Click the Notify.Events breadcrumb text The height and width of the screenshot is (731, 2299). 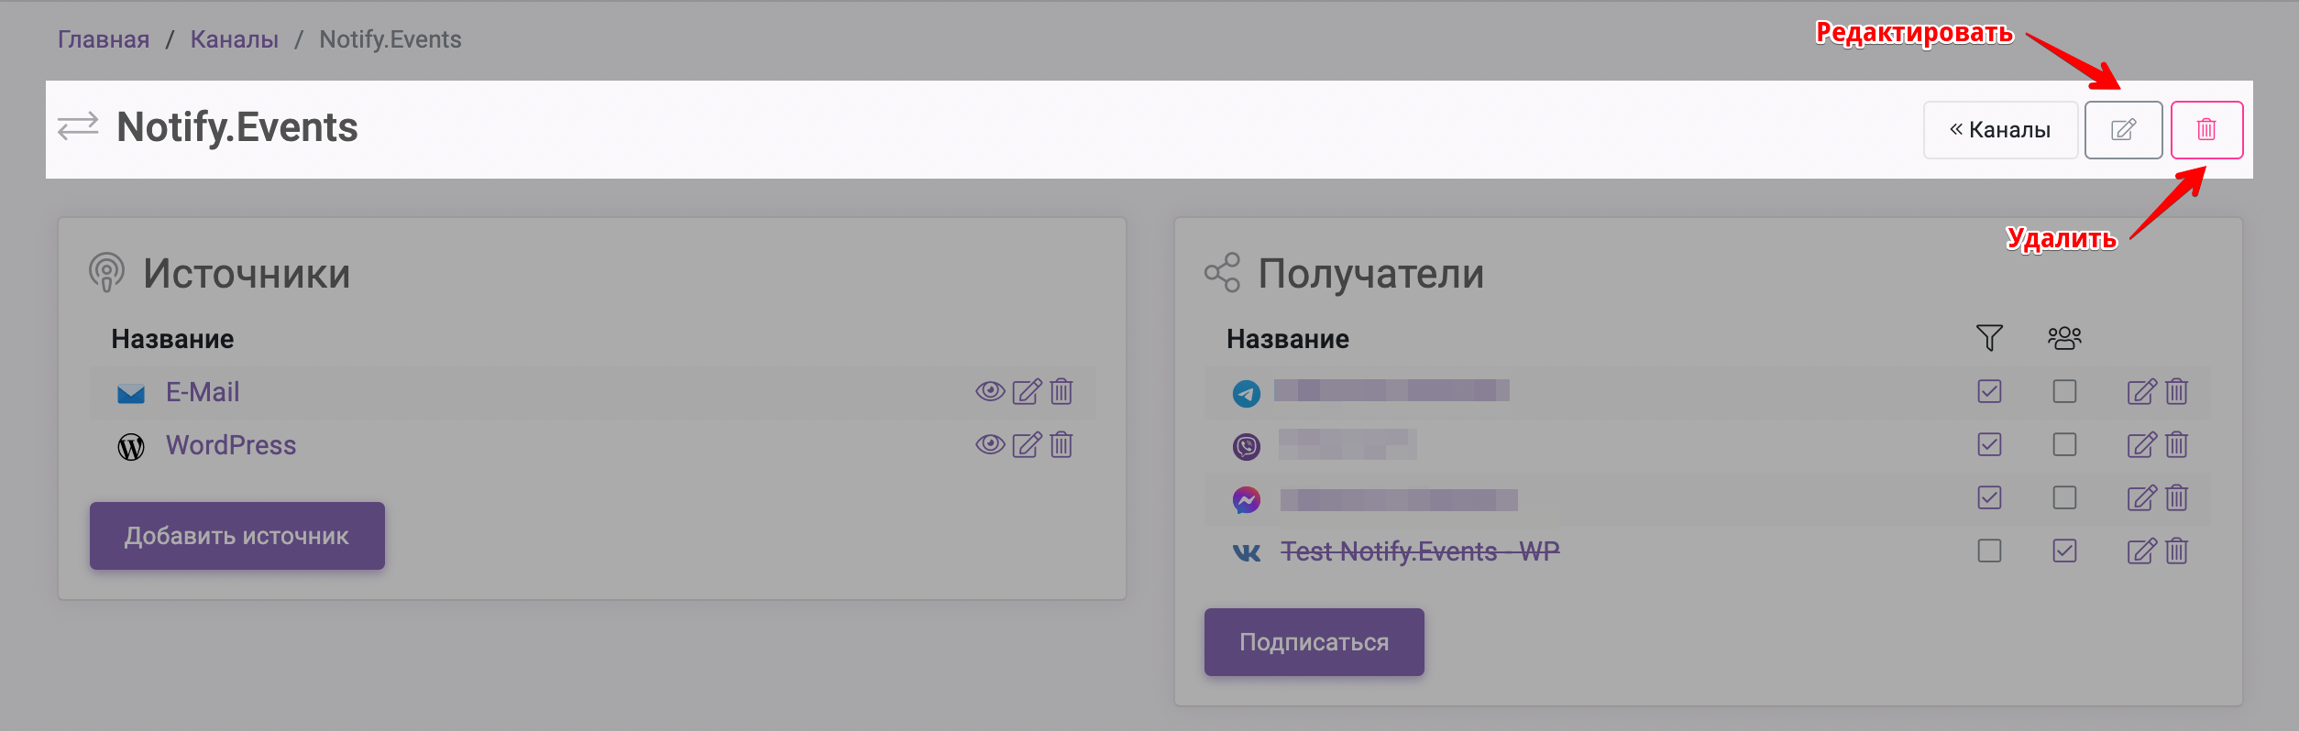390,39
